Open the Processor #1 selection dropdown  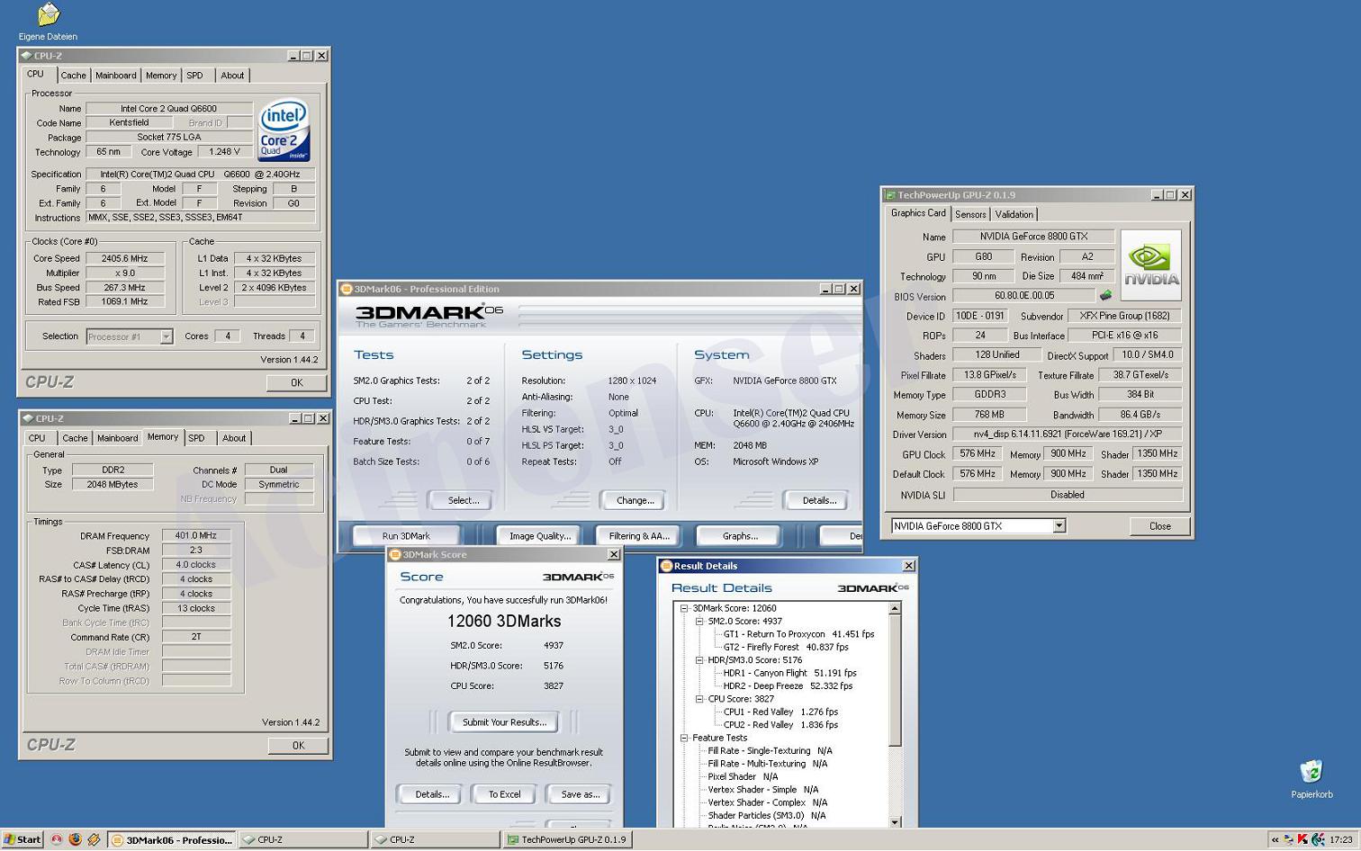[x=166, y=336]
